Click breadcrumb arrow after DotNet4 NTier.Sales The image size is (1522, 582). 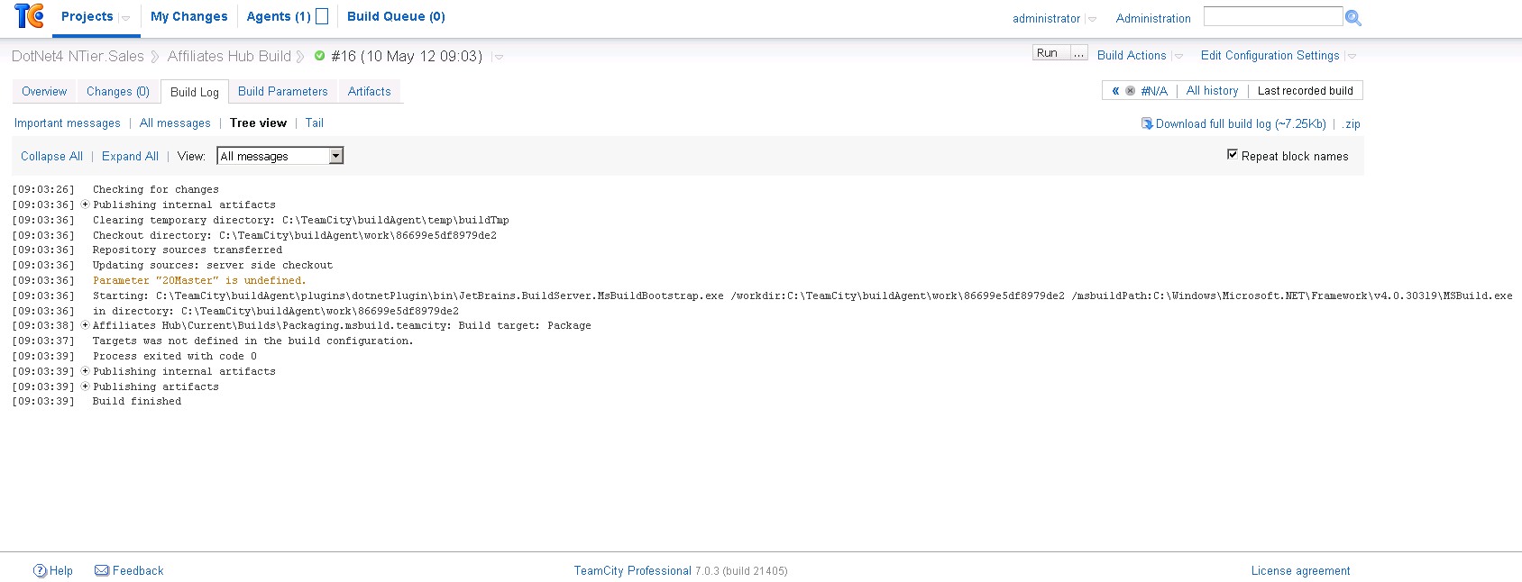(x=155, y=57)
